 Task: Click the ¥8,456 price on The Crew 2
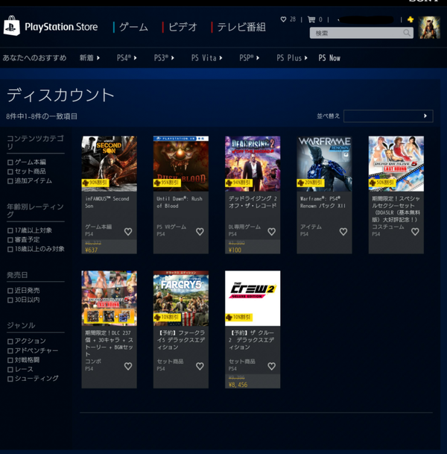(x=238, y=385)
